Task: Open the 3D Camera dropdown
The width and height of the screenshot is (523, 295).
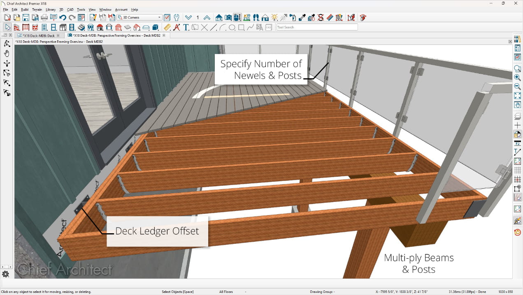Action: (x=139, y=17)
